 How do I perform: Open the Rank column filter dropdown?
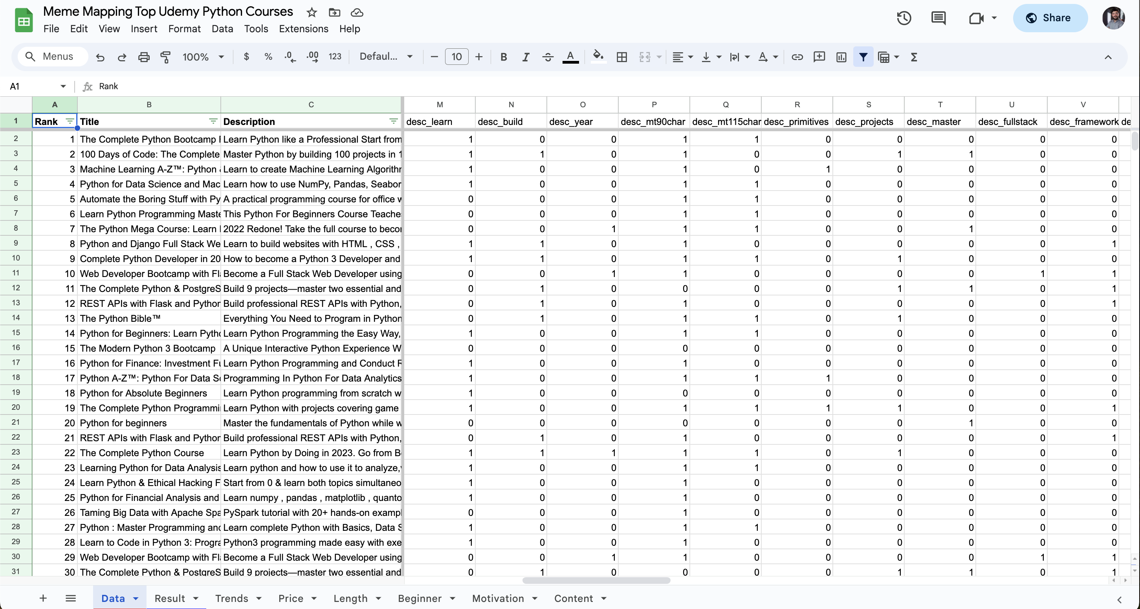point(70,121)
